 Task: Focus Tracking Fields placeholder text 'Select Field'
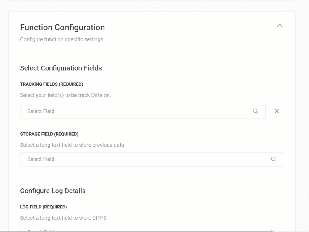pyautogui.click(x=41, y=111)
